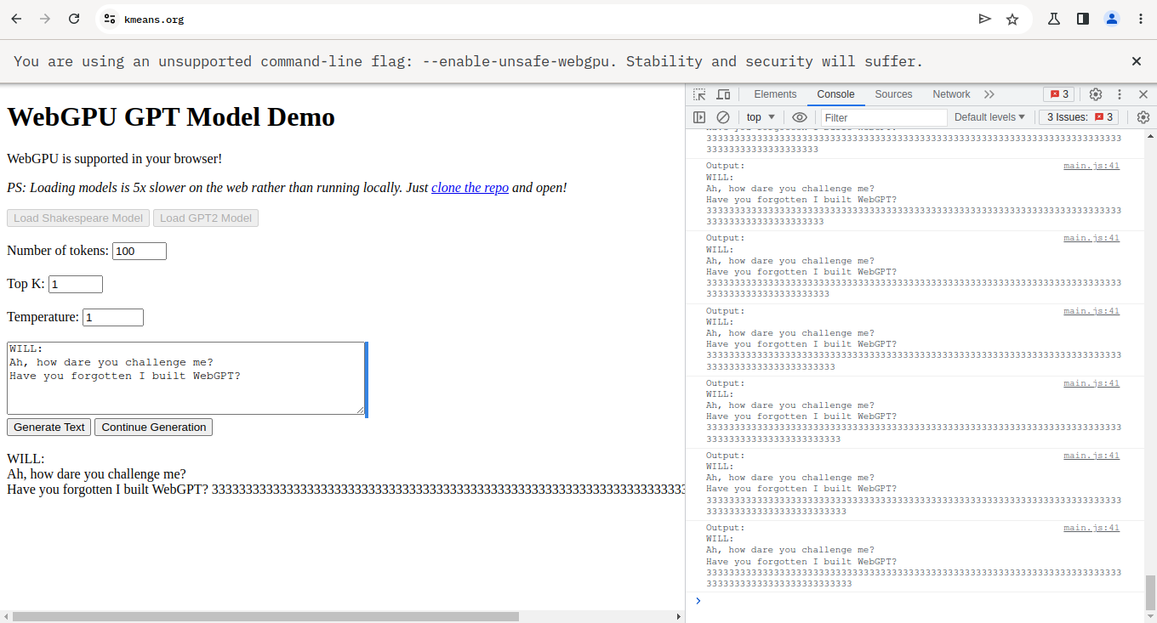This screenshot has width=1157, height=623.
Task: Open Chrome three-dot menu
Action: pos(1141,19)
